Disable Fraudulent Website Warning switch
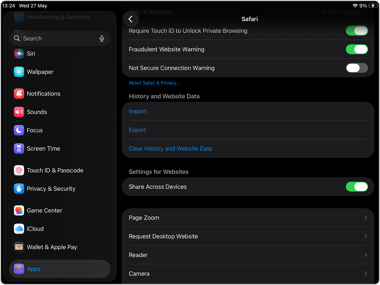Viewport: 380px width, 285px height. tap(357, 50)
